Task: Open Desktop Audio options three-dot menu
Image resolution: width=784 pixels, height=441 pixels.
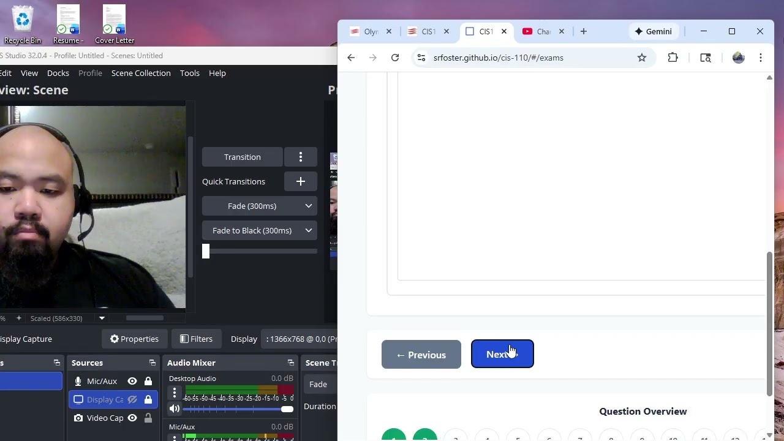Action: pos(175,393)
